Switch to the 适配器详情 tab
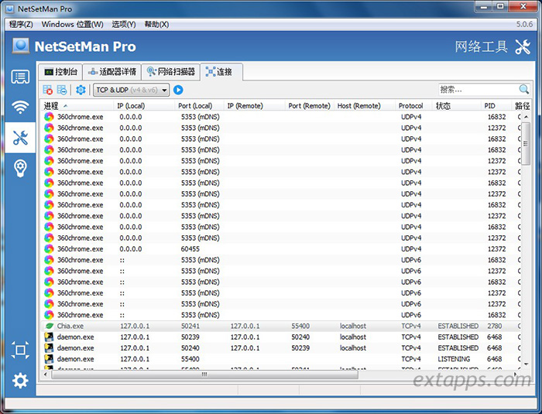This screenshot has height=414, width=542. coord(112,71)
